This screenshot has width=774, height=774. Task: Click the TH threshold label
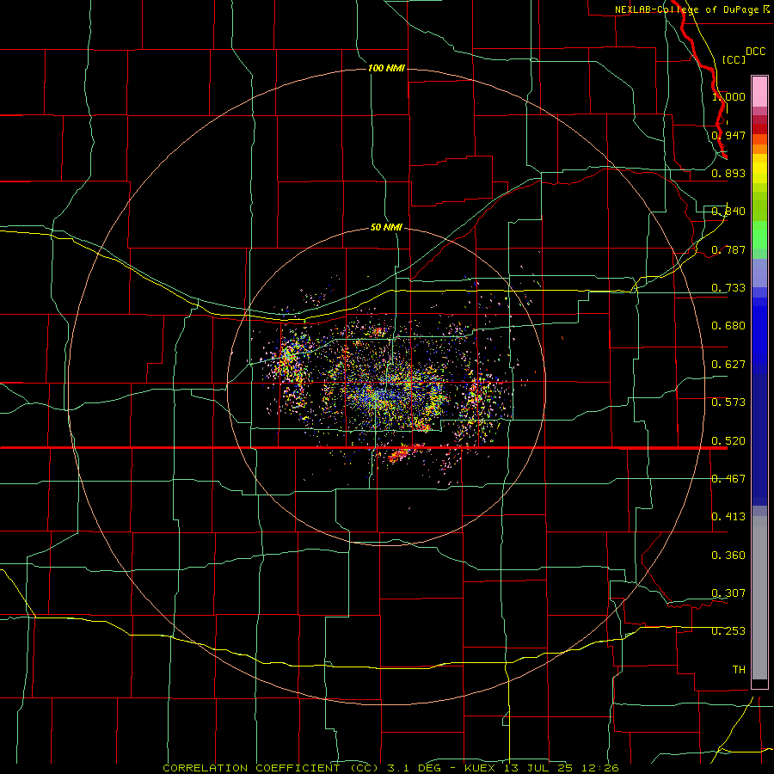[739, 670]
